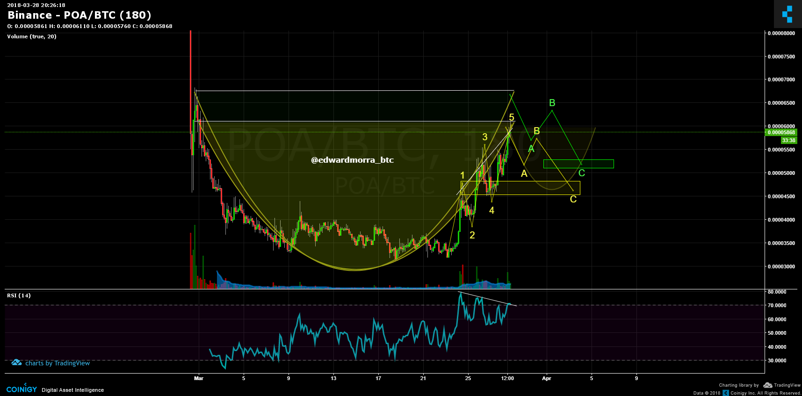Select the yellow wave label '1'

[462, 176]
